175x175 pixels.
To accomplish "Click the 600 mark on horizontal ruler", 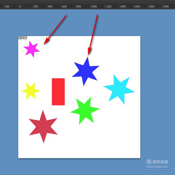I will (x=64, y=7).
